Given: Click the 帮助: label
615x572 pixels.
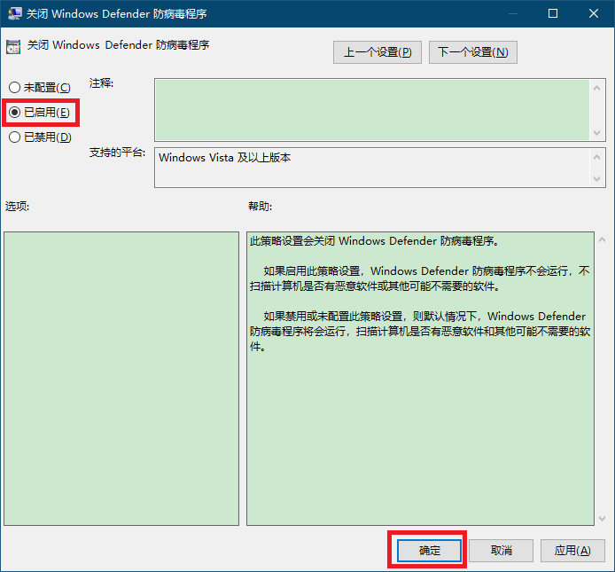Looking at the screenshot, I should (260, 206).
